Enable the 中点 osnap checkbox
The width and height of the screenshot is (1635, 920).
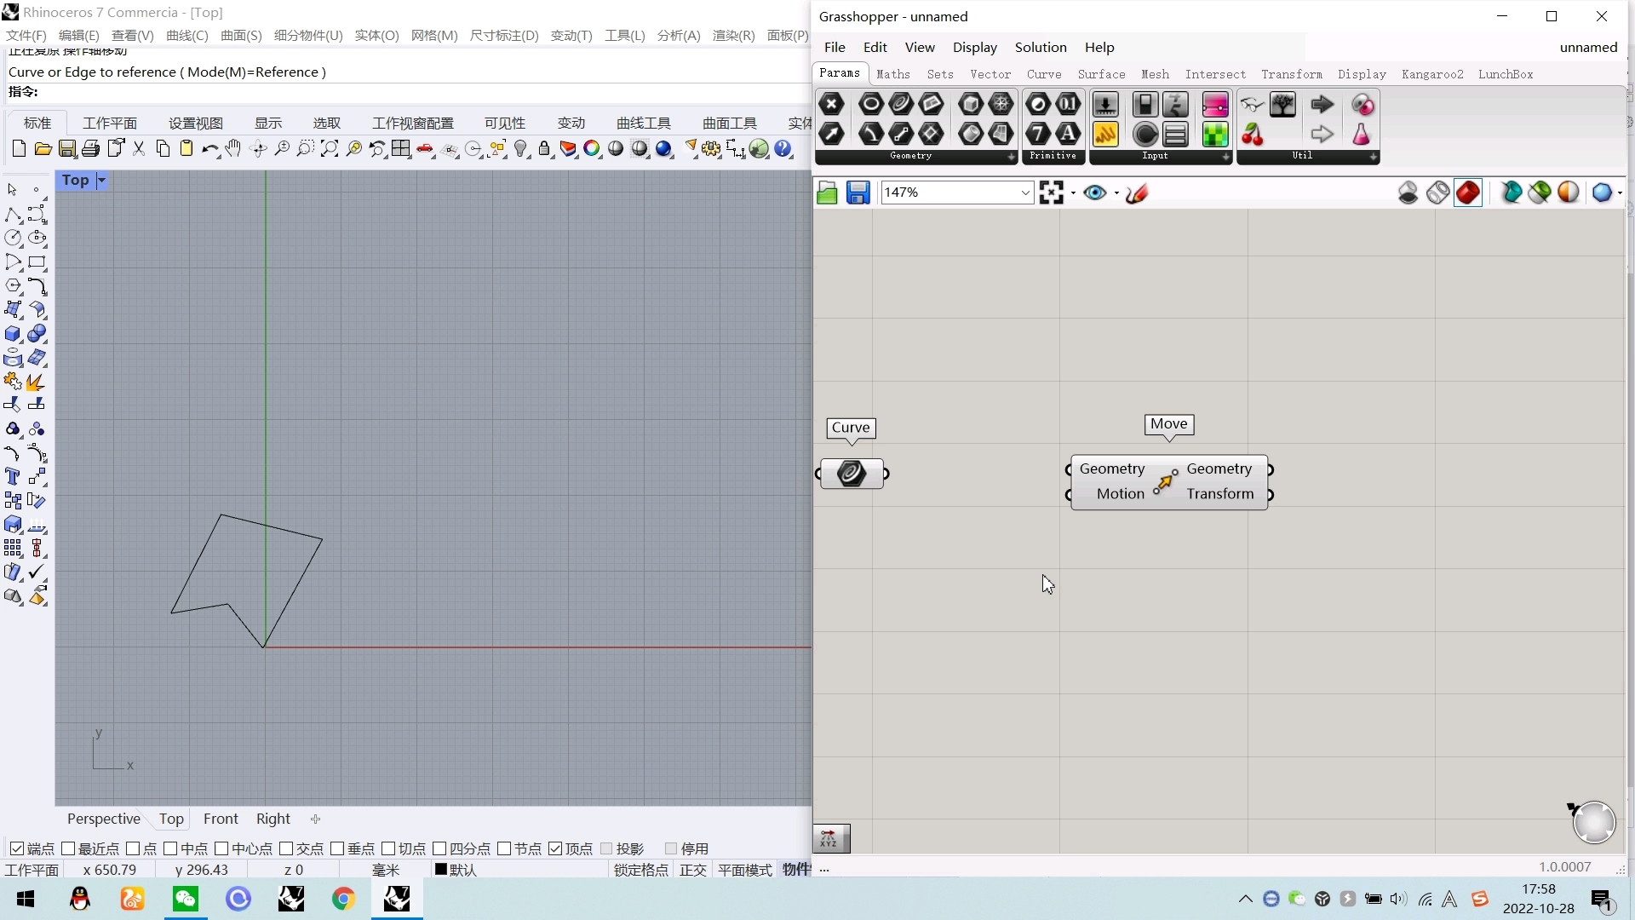click(x=170, y=848)
